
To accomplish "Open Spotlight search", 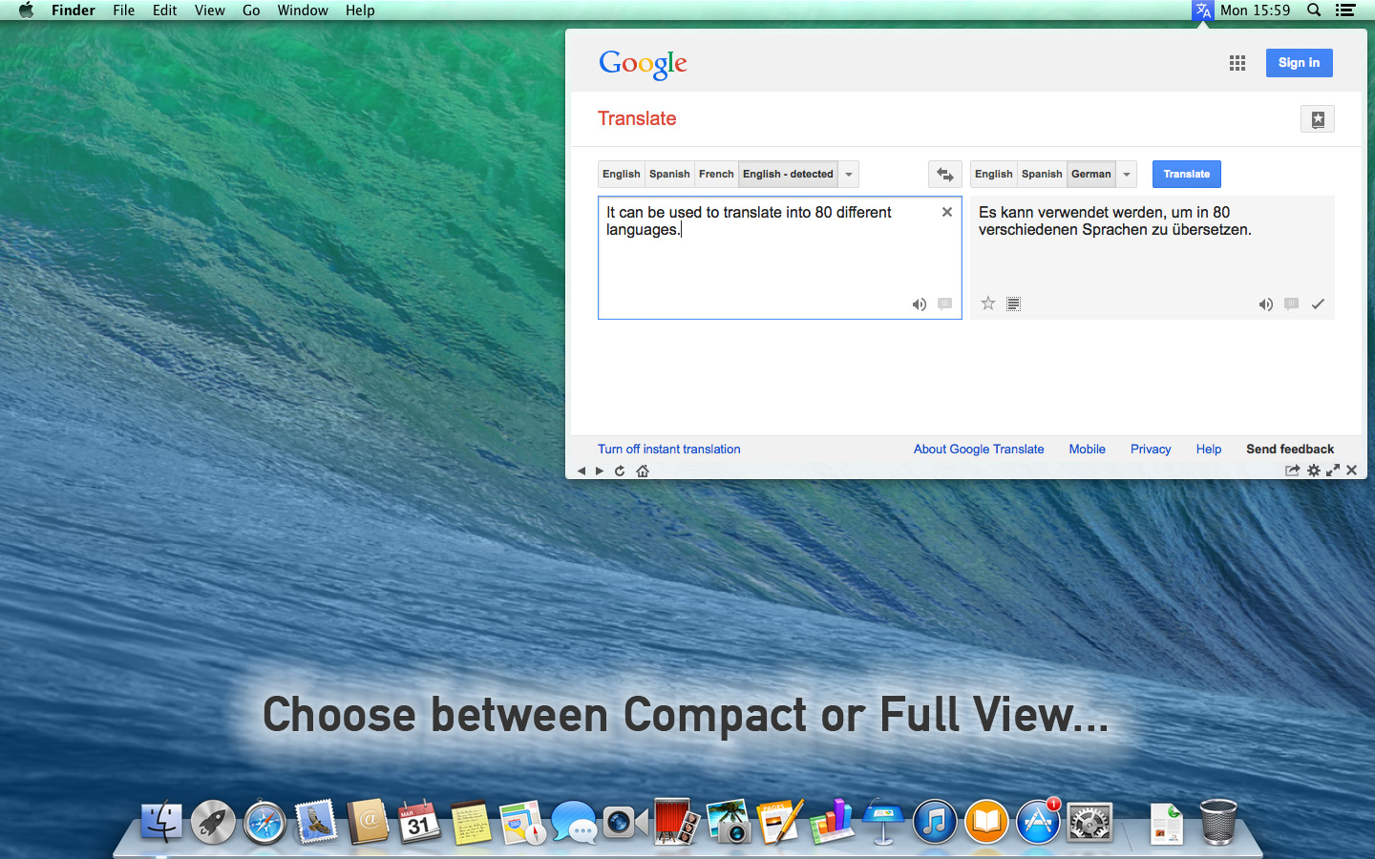I will point(1314,10).
